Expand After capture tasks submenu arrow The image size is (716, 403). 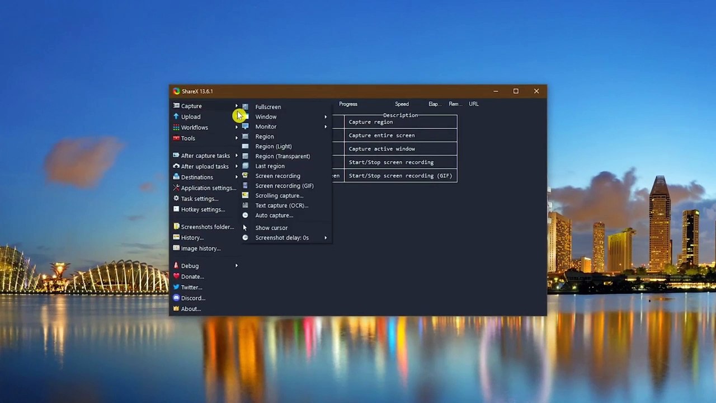237,156
